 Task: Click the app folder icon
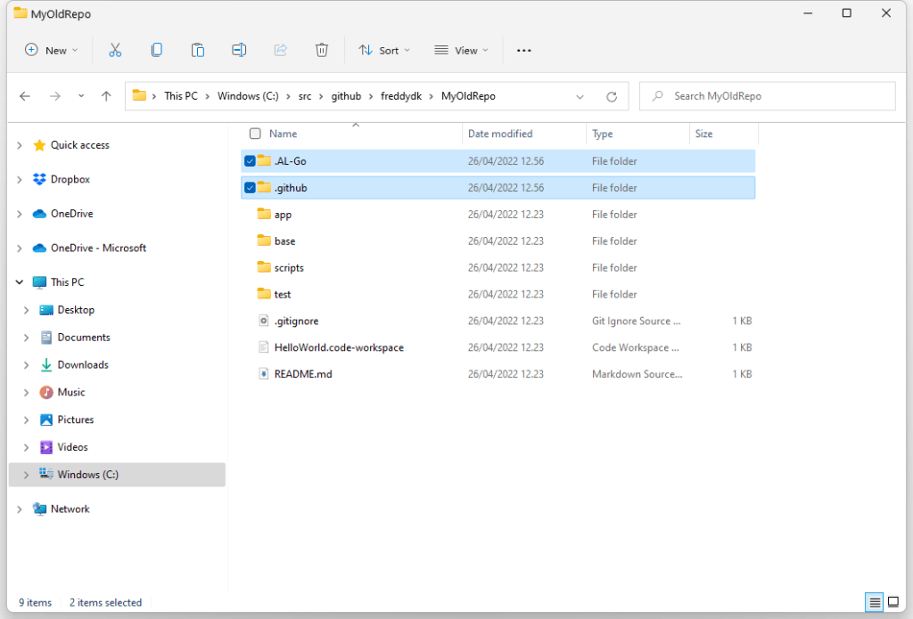click(264, 214)
